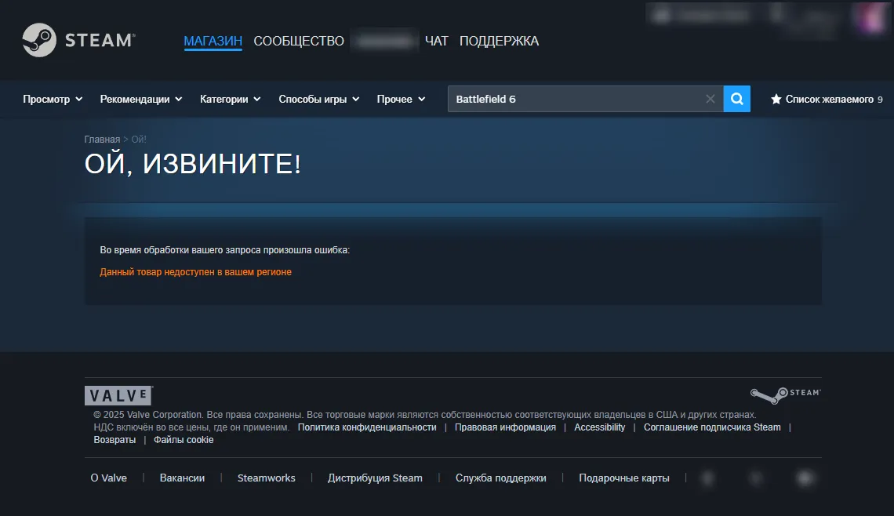Open ЧАТ in the top menu

[437, 41]
